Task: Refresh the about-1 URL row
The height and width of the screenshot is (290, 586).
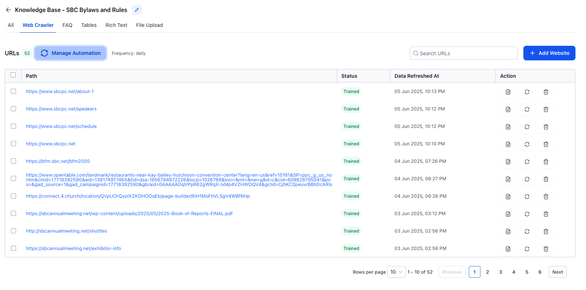Action: tap(527, 92)
